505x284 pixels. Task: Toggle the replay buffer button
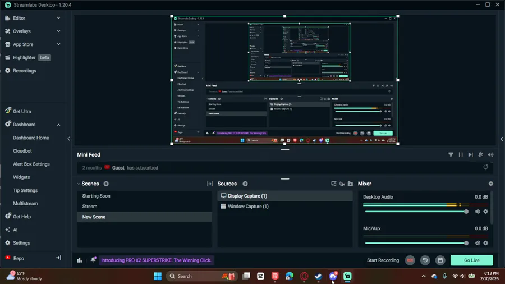pyautogui.click(x=425, y=260)
